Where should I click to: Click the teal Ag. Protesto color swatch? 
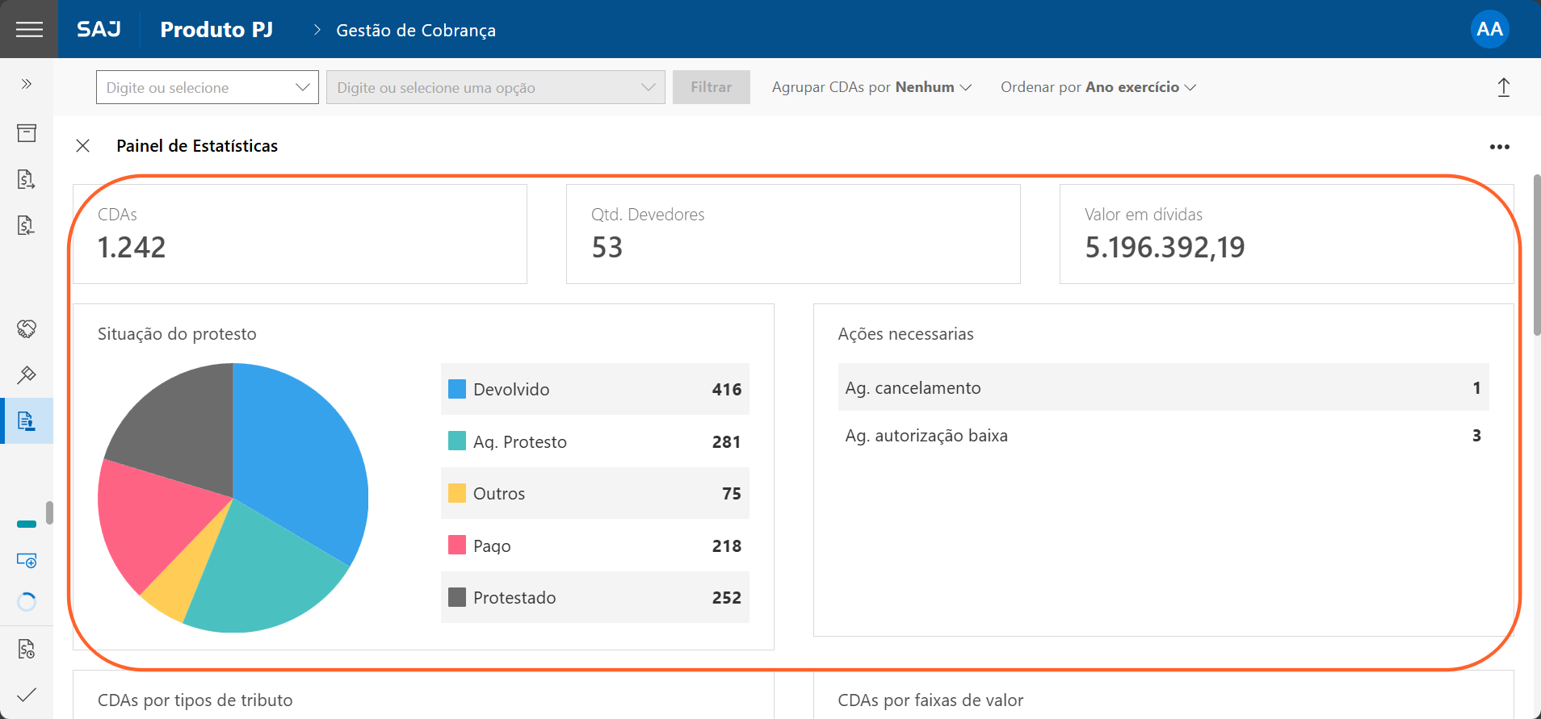[457, 441]
